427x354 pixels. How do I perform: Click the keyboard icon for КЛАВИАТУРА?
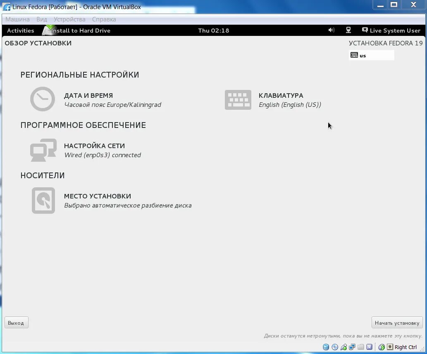[238, 100]
